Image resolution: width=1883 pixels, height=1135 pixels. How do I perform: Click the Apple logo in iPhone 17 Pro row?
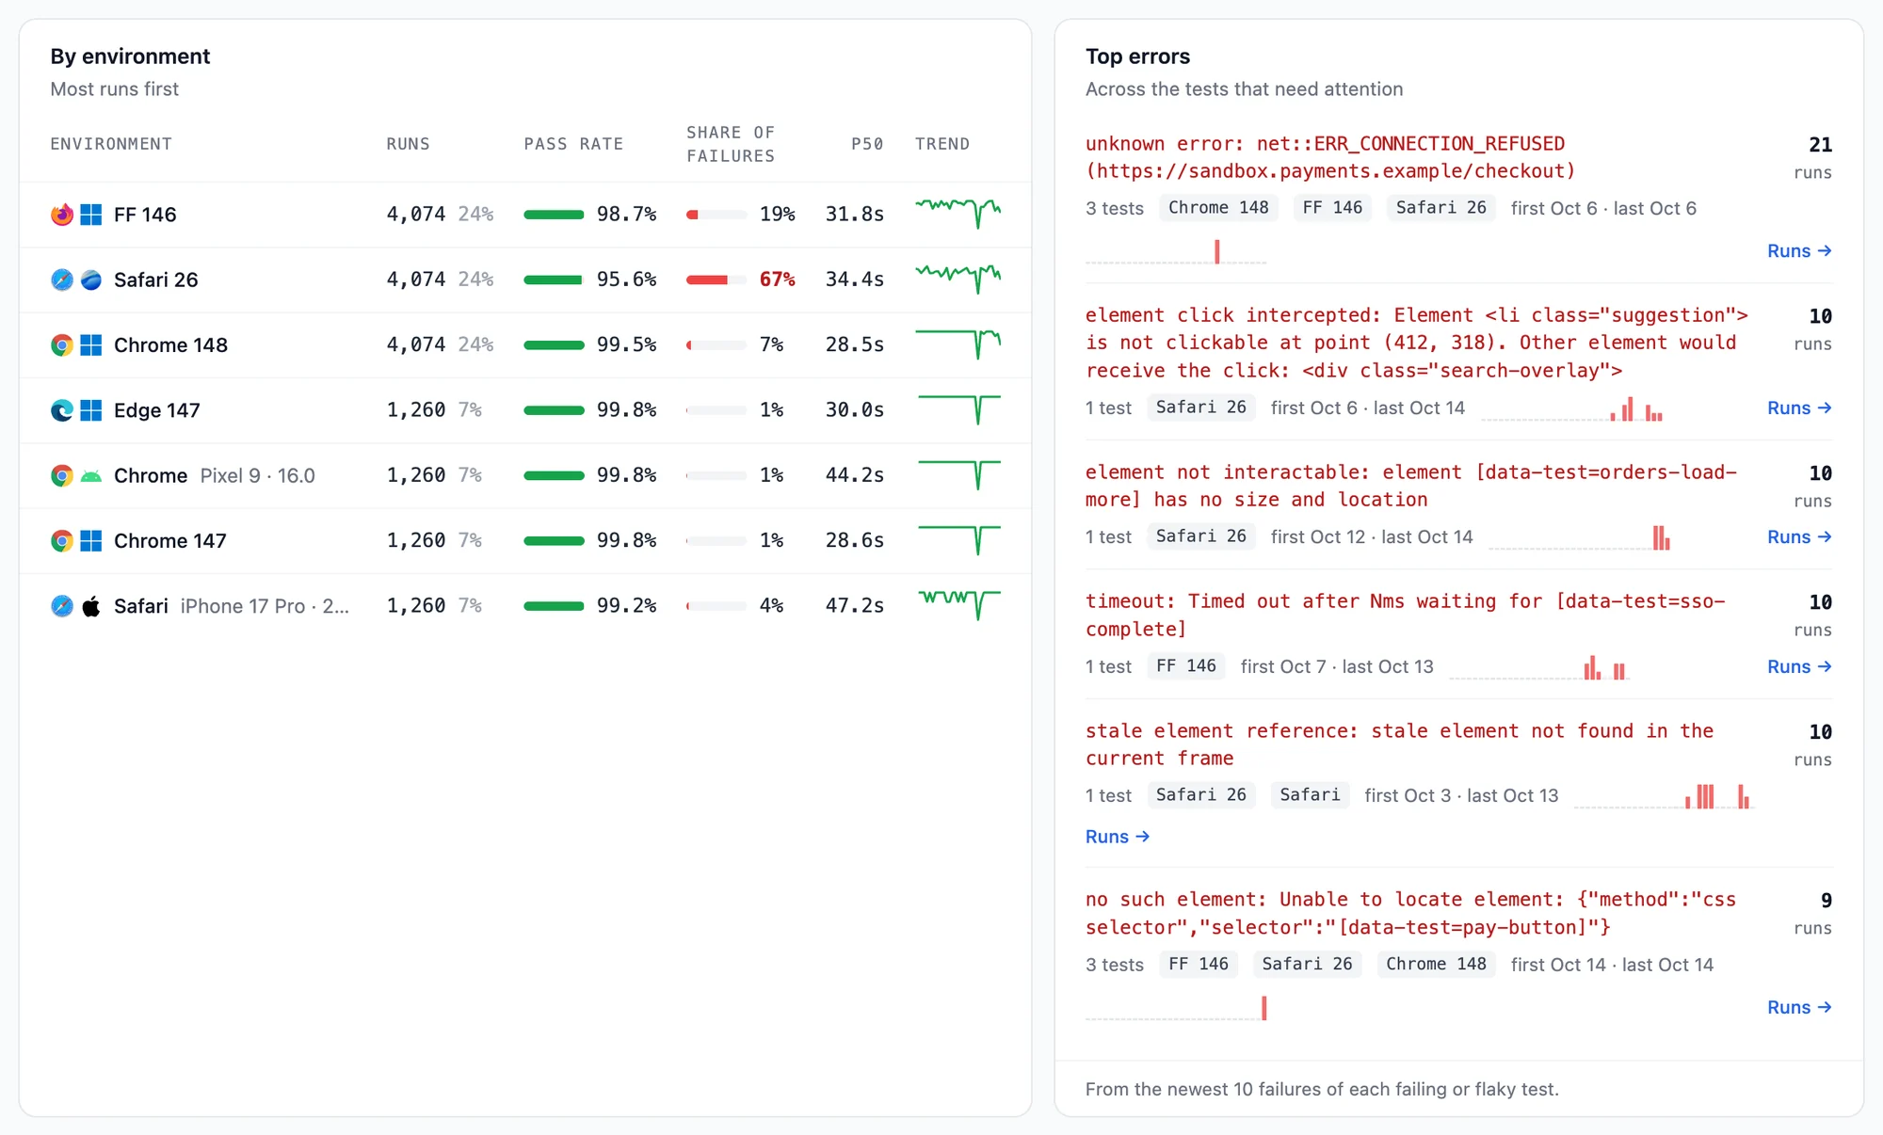point(91,606)
